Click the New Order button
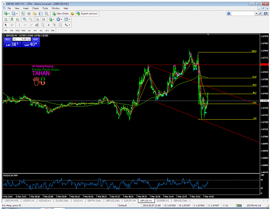This screenshot has height=209, width=271. tap(61, 13)
